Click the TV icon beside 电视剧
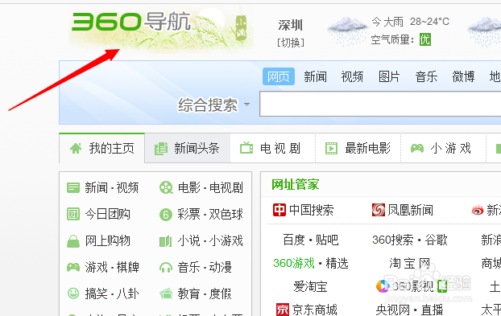This screenshot has height=316, width=501. [x=246, y=148]
